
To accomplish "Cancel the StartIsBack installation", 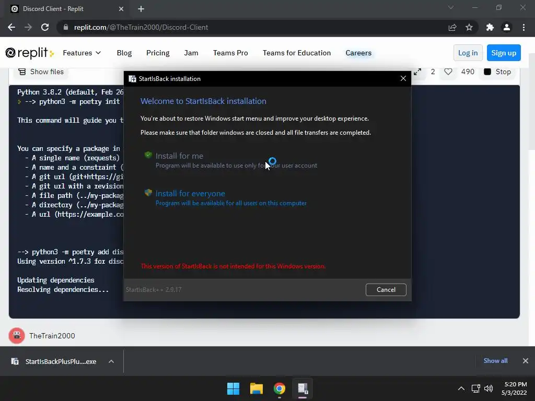I will coord(386,289).
